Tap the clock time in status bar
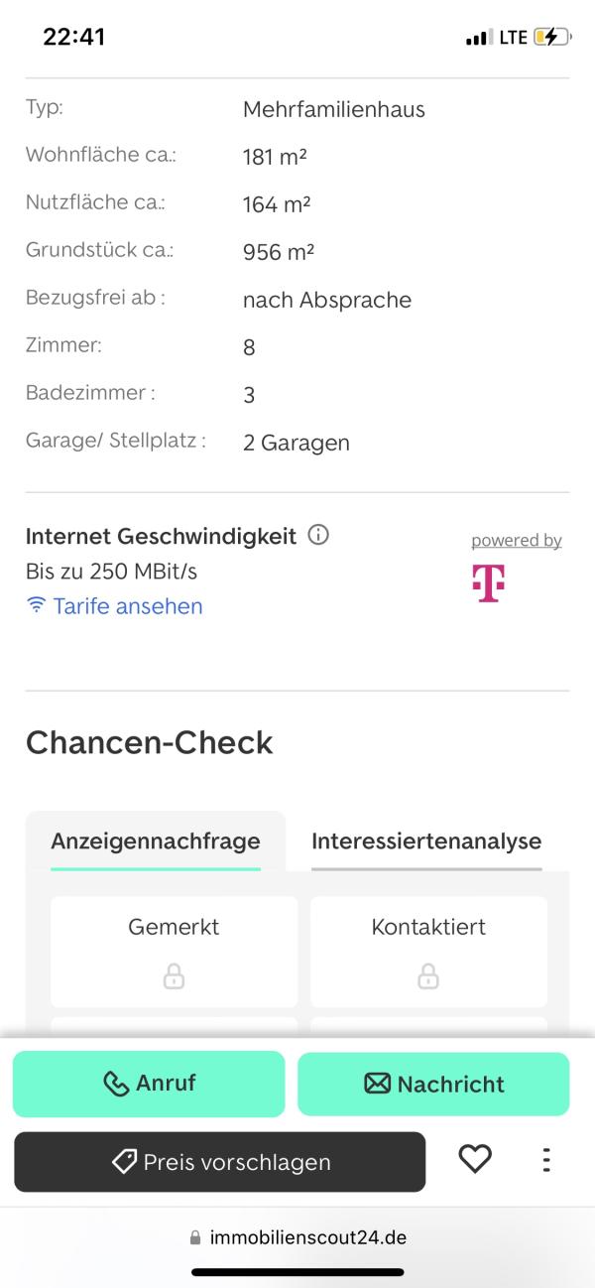 (x=74, y=38)
